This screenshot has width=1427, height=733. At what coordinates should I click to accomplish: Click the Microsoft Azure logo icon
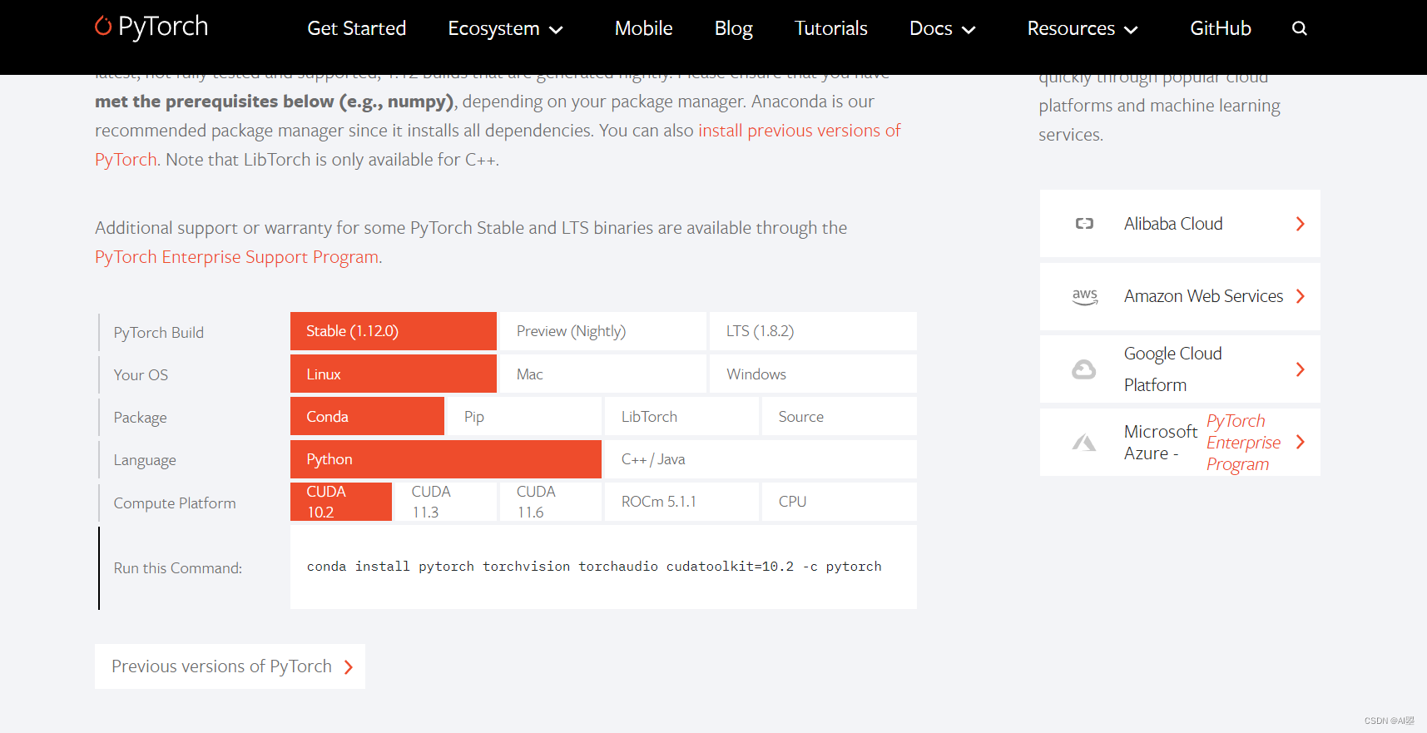click(1083, 443)
